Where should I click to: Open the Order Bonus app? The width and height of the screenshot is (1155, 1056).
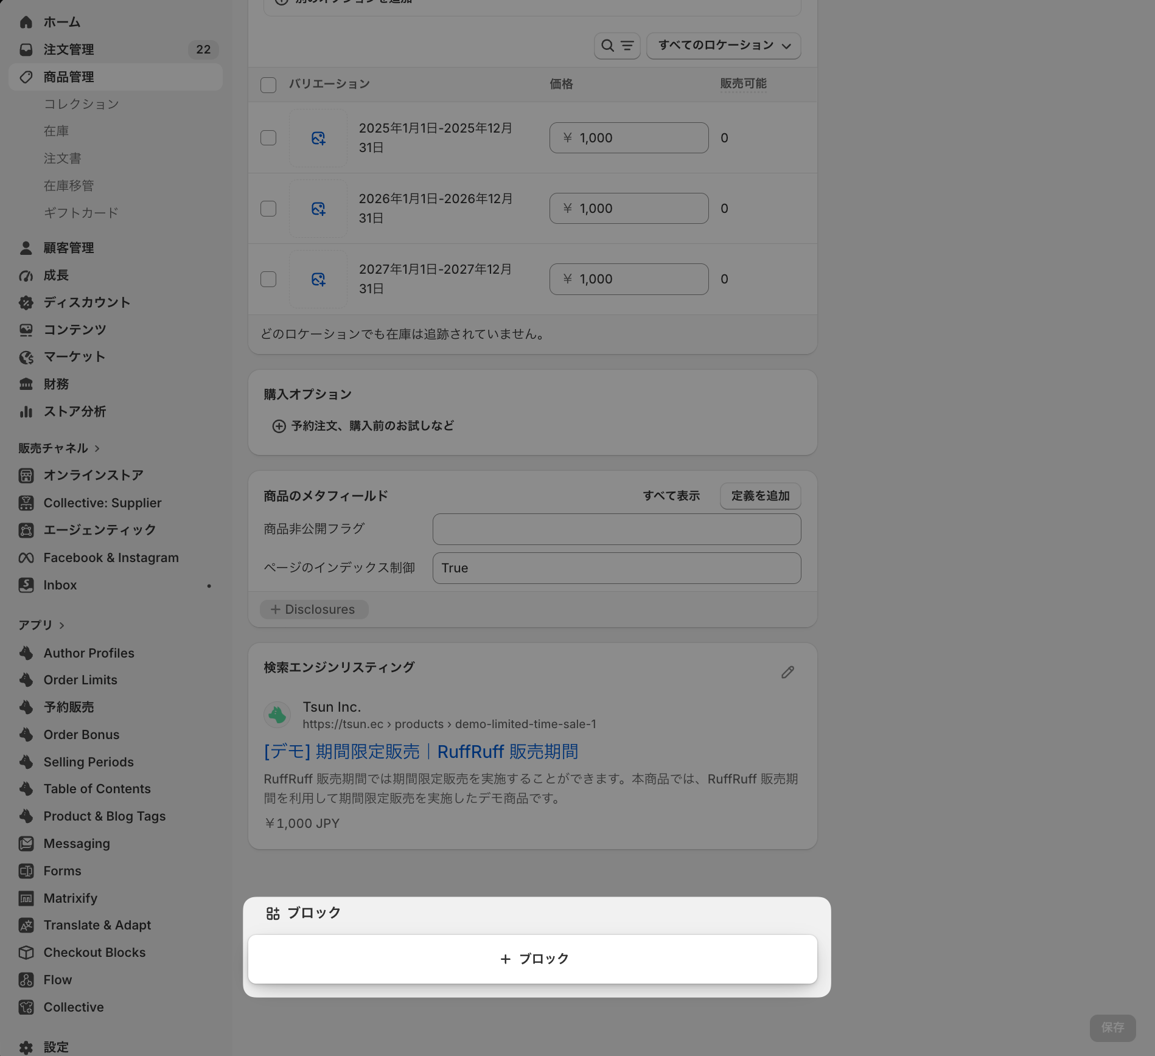82,735
